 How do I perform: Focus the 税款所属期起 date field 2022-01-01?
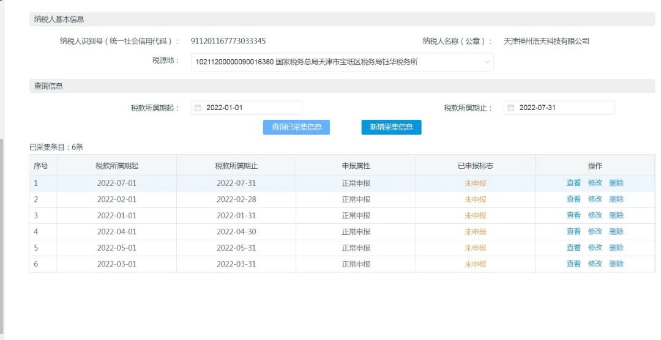coord(247,108)
